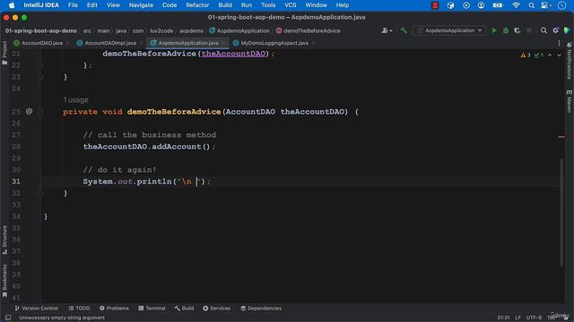Screen dimensions: 574x322
Task: Click the luv2code breadcrumb
Action: point(161,31)
